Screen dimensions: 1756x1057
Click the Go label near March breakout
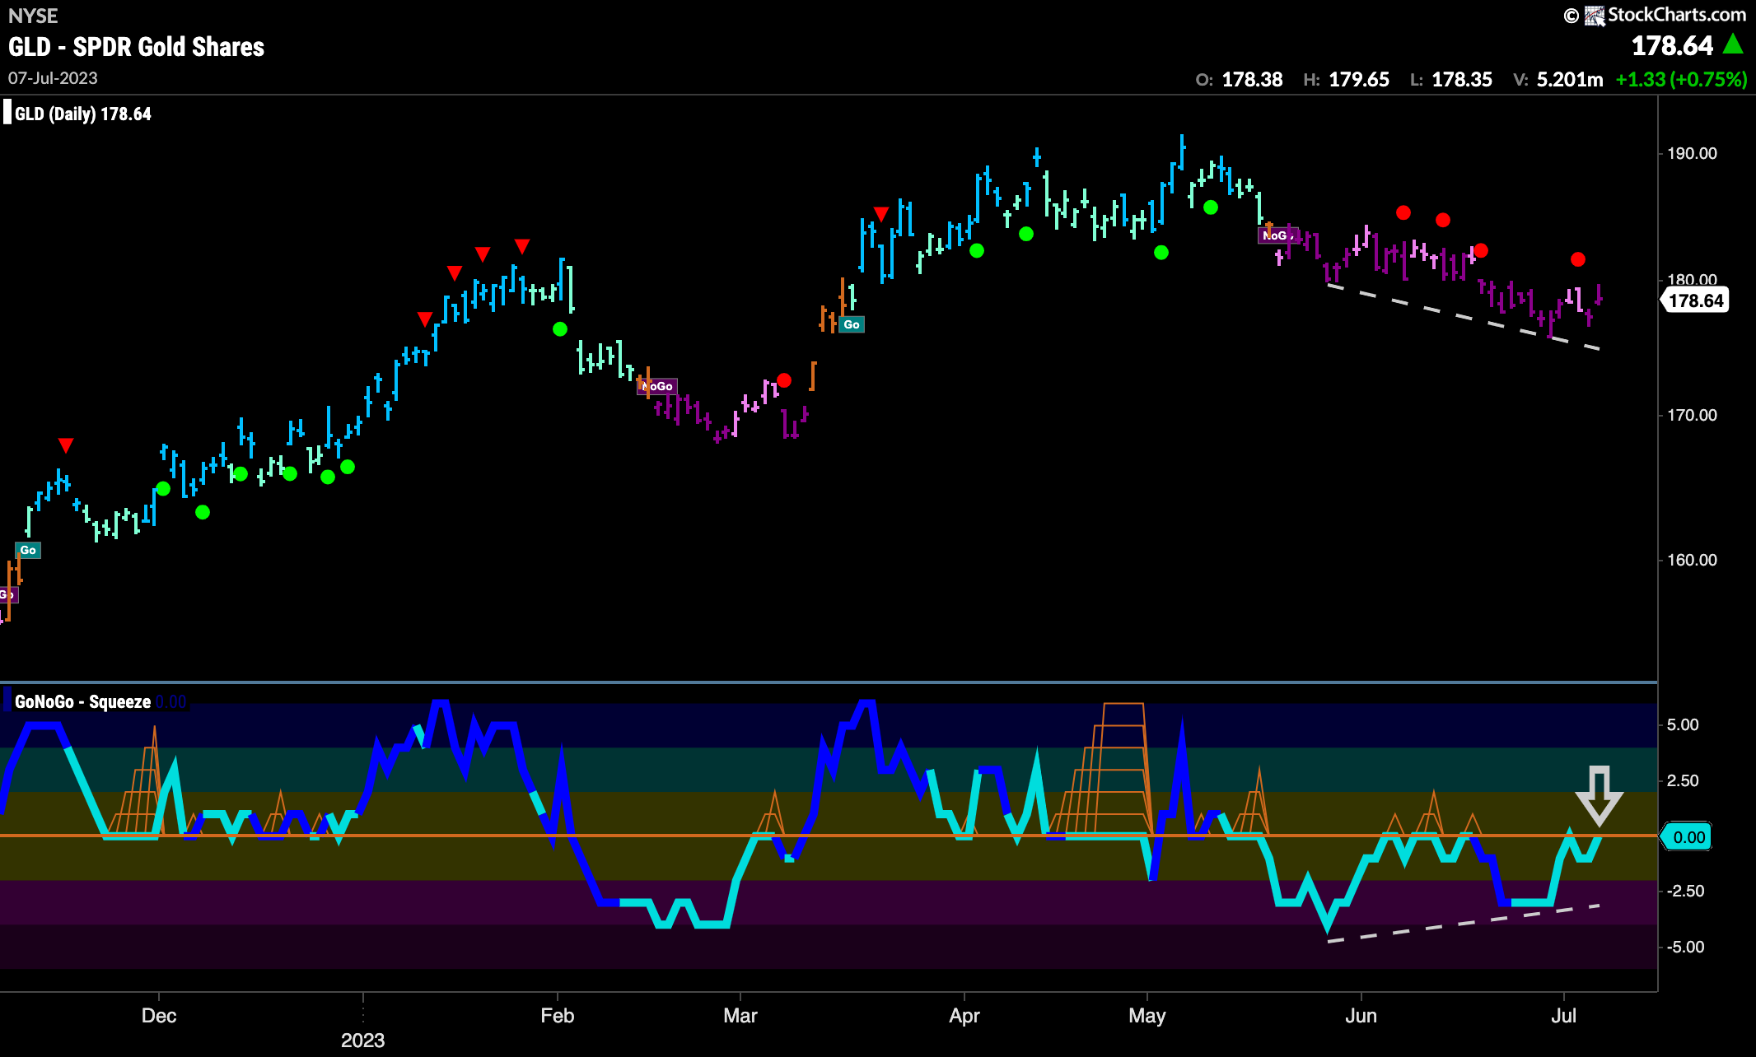(852, 324)
